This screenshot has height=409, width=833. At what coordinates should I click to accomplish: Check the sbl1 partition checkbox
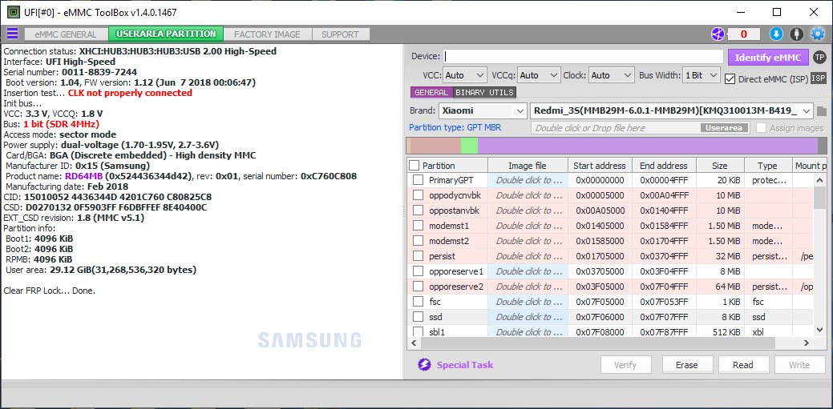pyautogui.click(x=418, y=333)
